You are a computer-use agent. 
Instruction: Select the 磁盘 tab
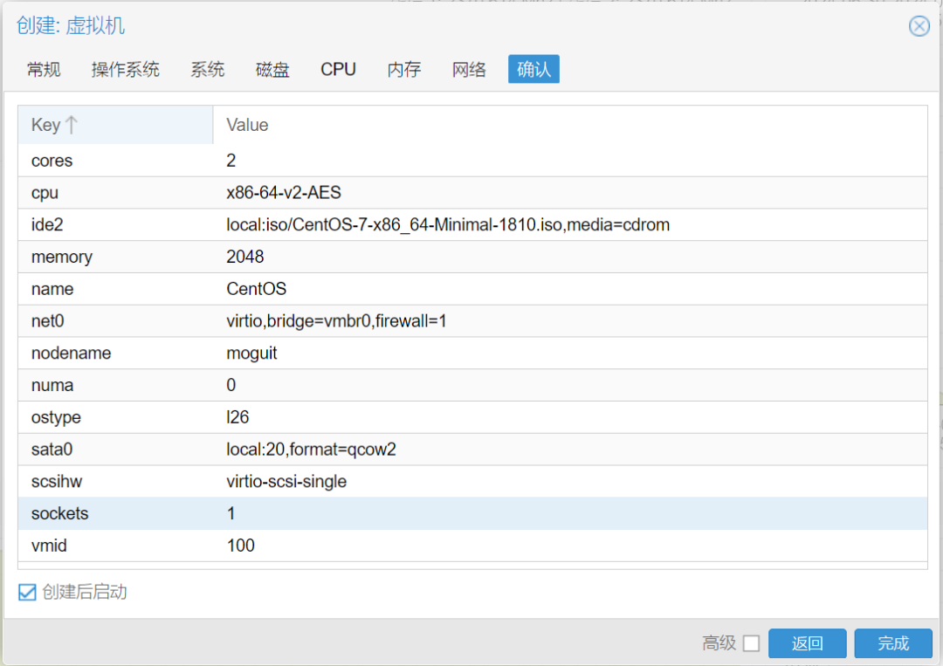click(272, 69)
